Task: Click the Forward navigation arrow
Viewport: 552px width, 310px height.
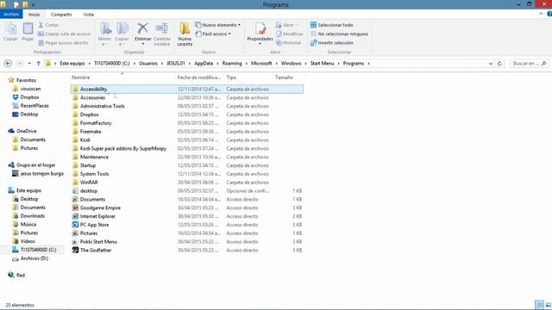Action: 20,63
